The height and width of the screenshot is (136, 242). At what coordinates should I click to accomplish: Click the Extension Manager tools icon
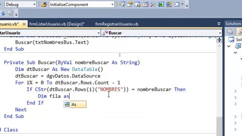(x=153, y=4)
